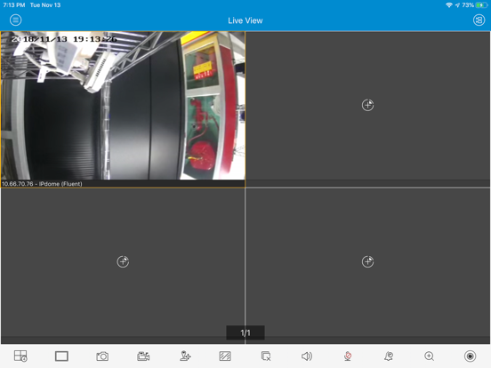Start recording with the video camera icon
The height and width of the screenshot is (368, 491).
coord(143,356)
